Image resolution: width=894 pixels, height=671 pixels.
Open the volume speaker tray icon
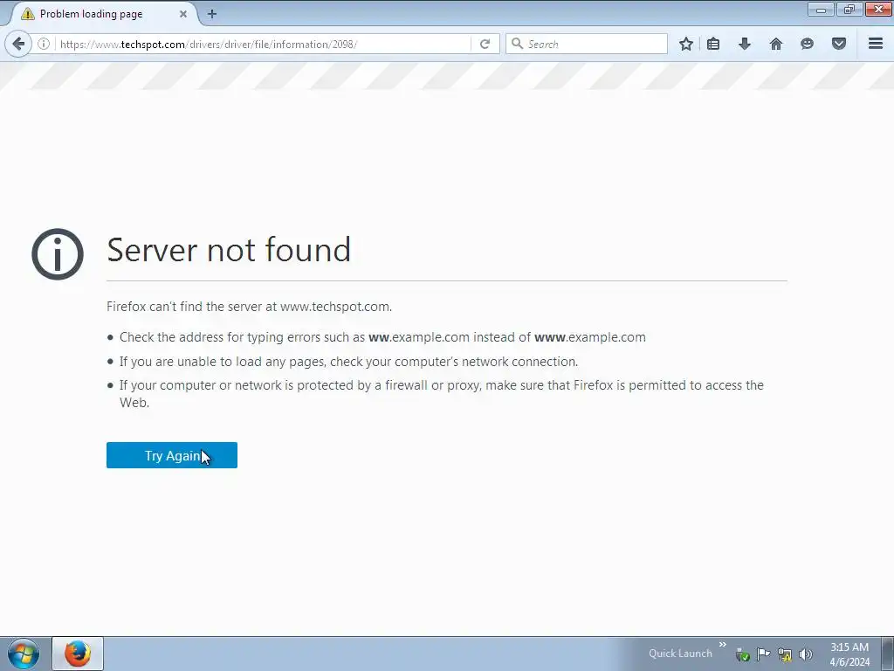(x=806, y=654)
